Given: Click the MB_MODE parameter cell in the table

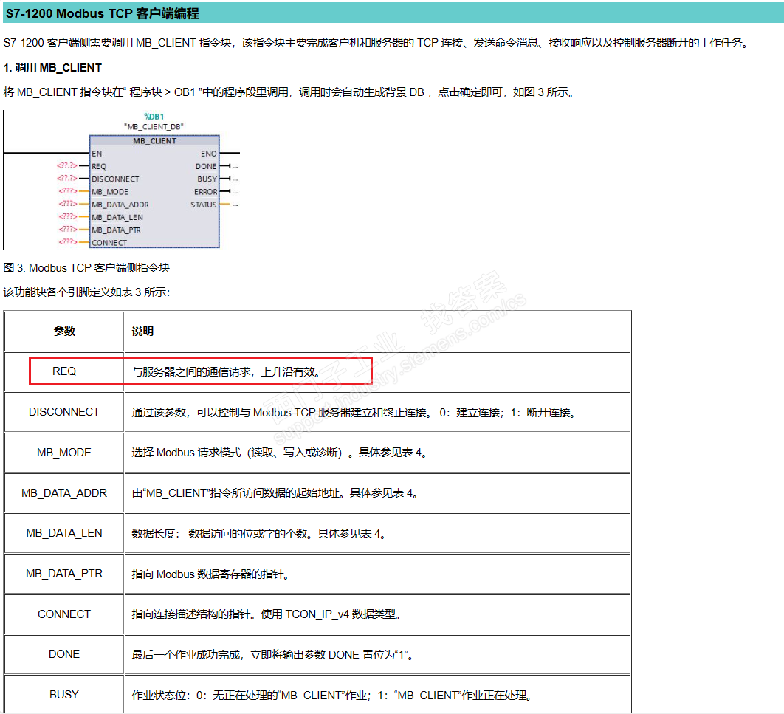Looking at the screenshot, I should coord(64,453).
